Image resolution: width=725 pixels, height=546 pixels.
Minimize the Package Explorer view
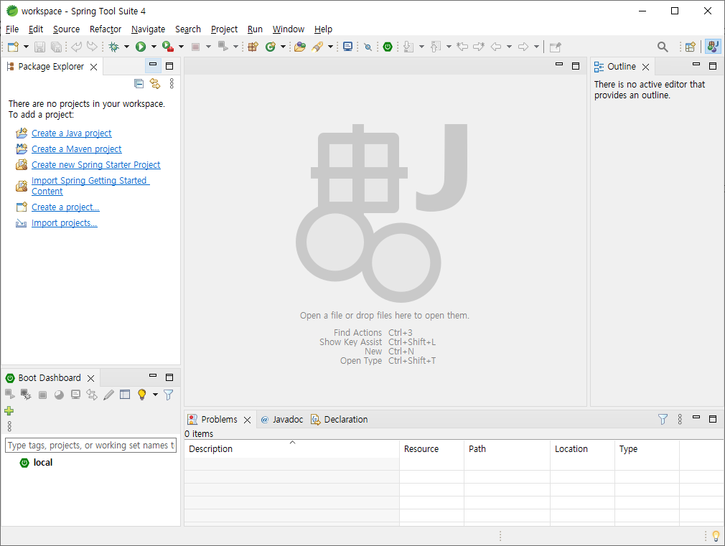pos(153,66)
